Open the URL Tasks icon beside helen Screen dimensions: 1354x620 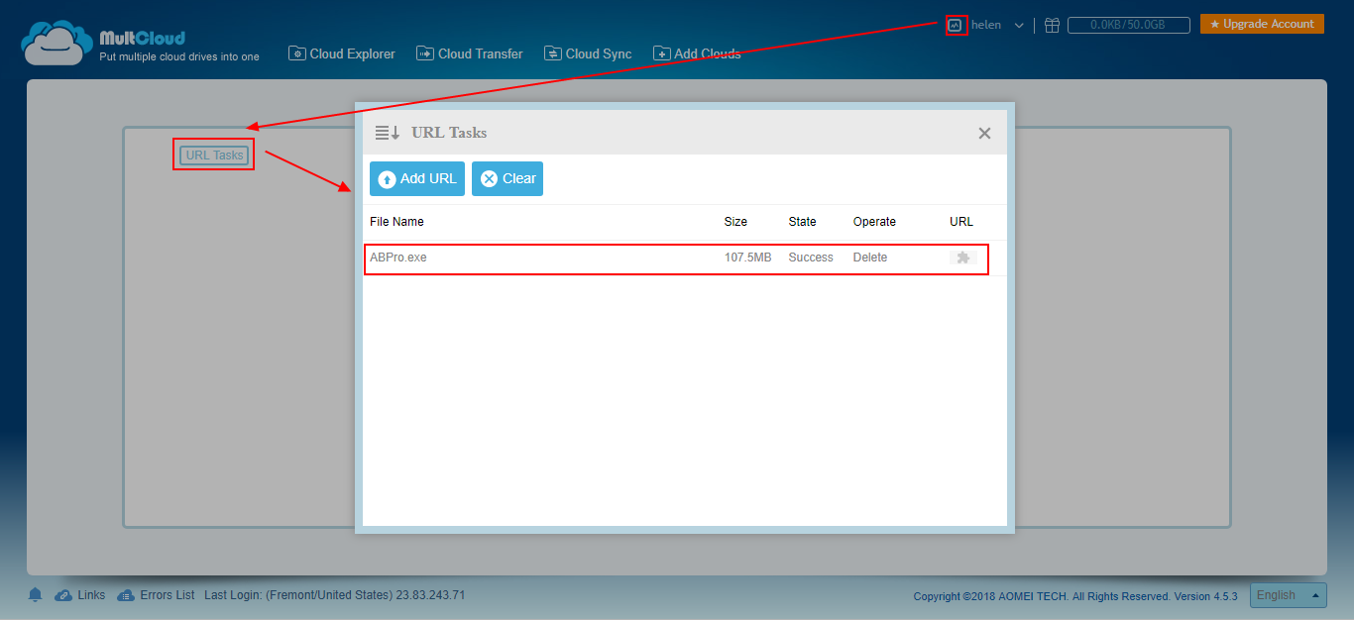pos(955,25)
